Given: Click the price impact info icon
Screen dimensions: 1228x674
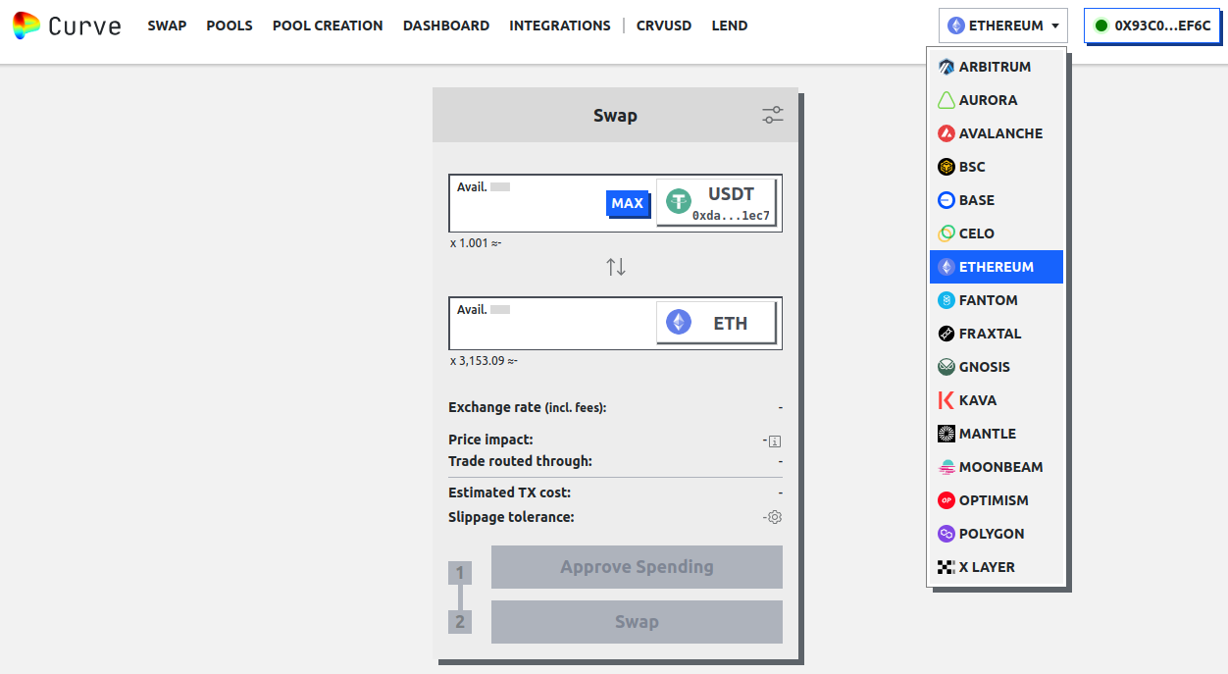Looking at the screenshot, I should tap(775, 441).
